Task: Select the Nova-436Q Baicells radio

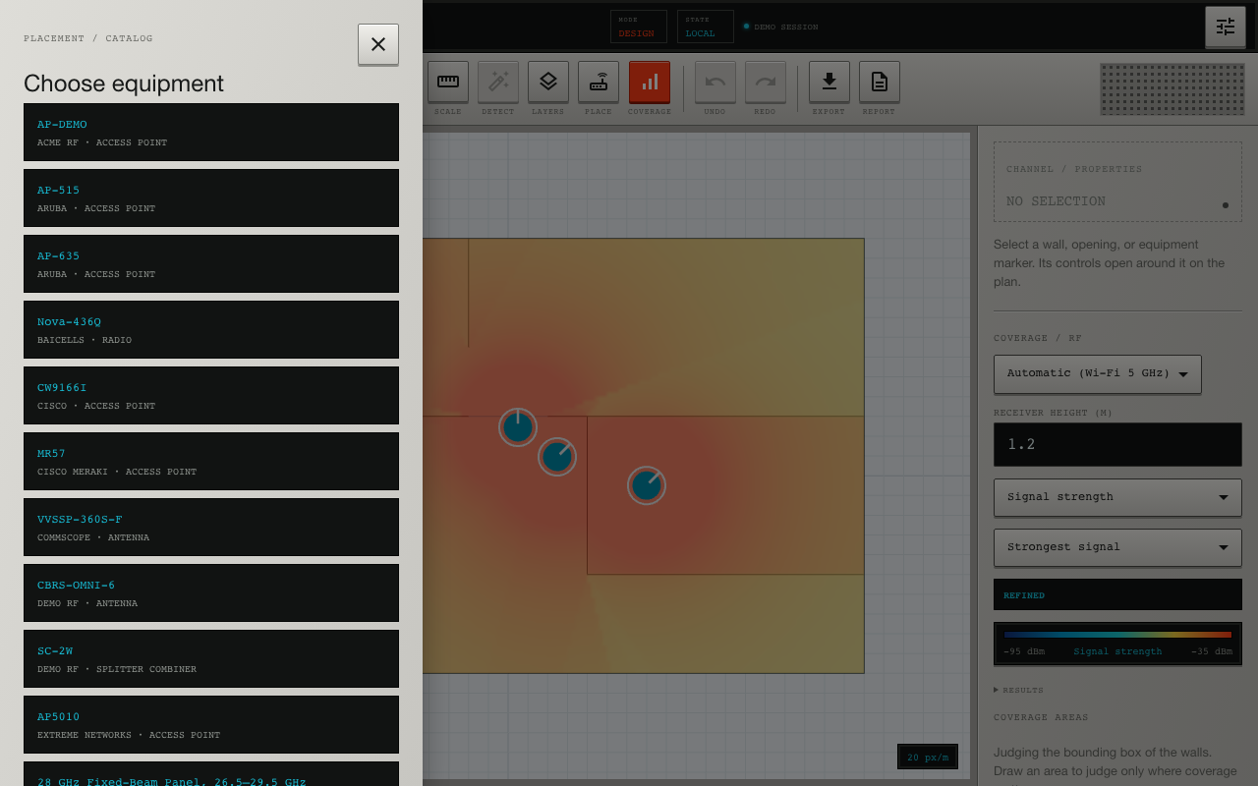Action: click(x=211, y=329)
